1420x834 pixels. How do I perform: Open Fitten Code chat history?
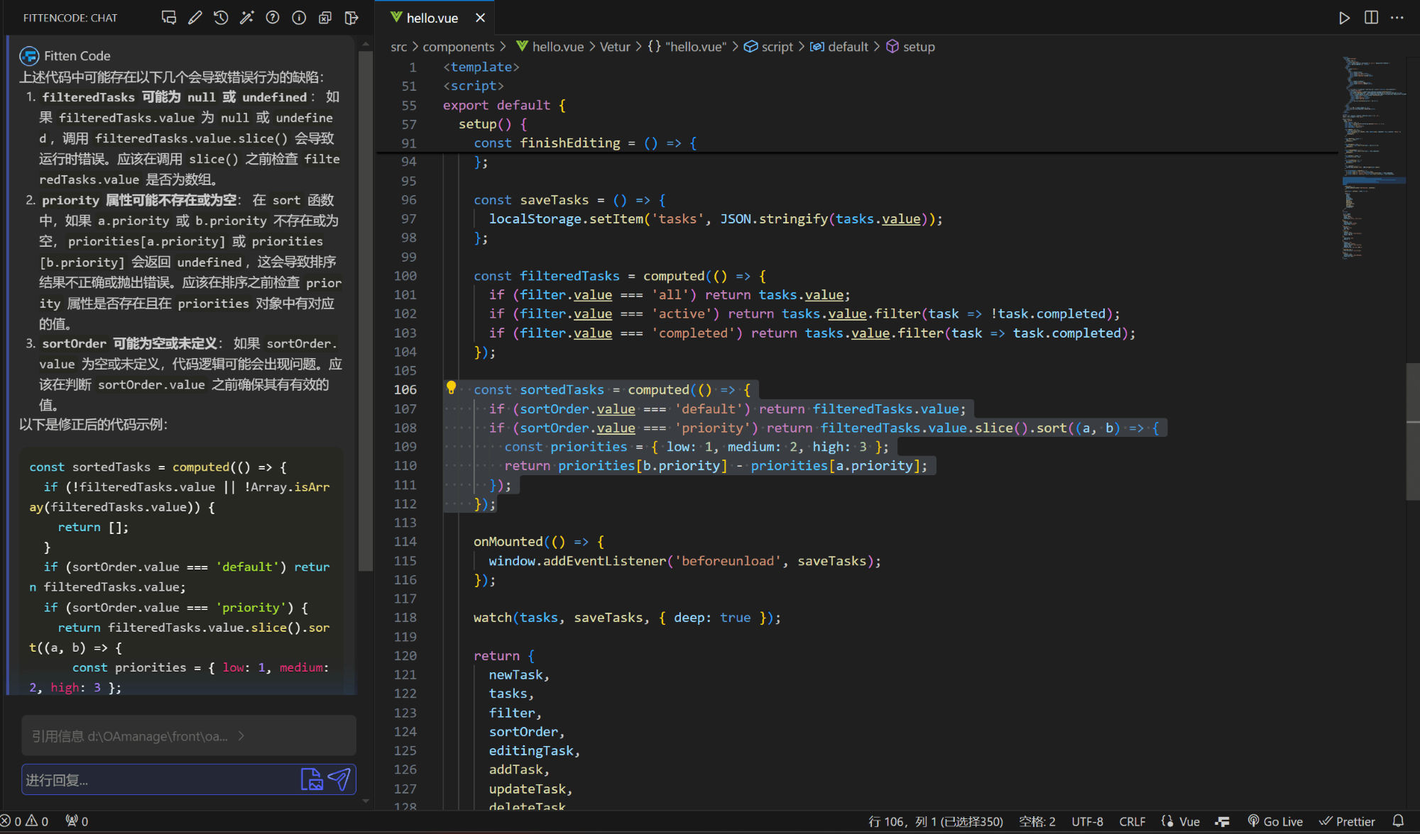tap(221, 18)
